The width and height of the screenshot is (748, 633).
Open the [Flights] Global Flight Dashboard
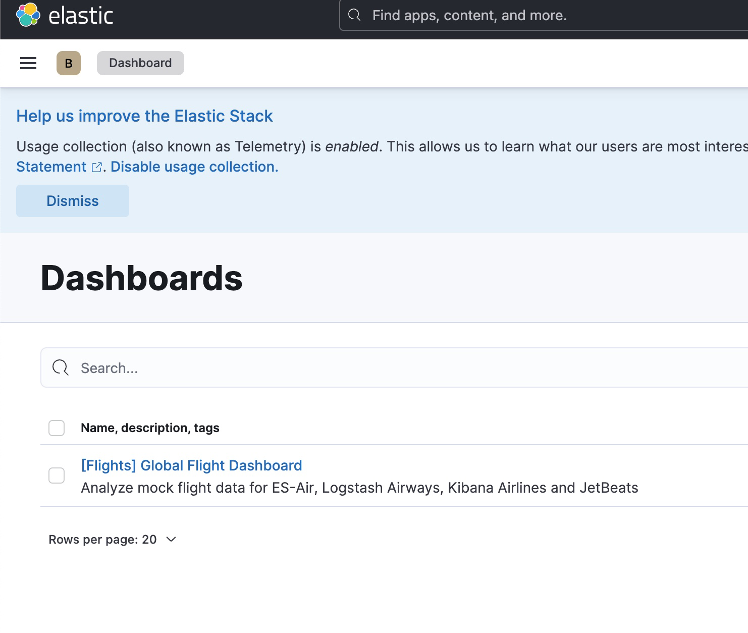[191, 465]
